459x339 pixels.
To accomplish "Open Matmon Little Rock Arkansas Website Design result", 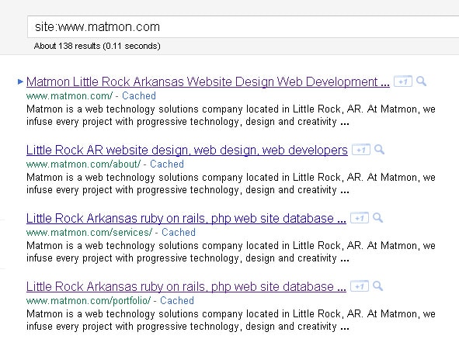I will click(208, 82).
